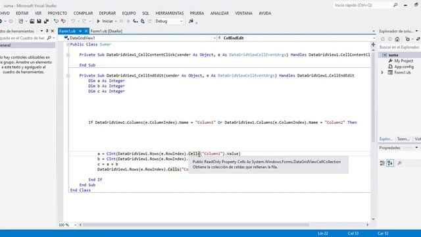Open the HERRAMIENTAS menu

pyautogui.click(x=170, y=13)
